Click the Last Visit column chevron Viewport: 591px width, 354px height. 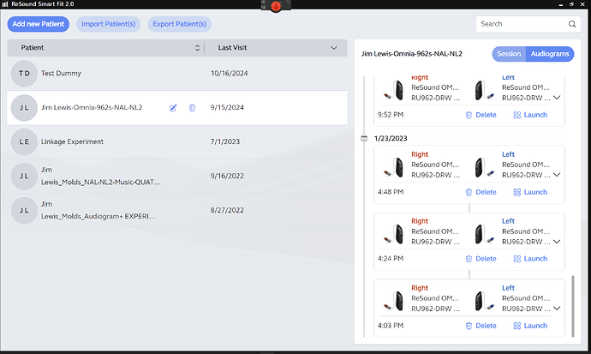333,48
